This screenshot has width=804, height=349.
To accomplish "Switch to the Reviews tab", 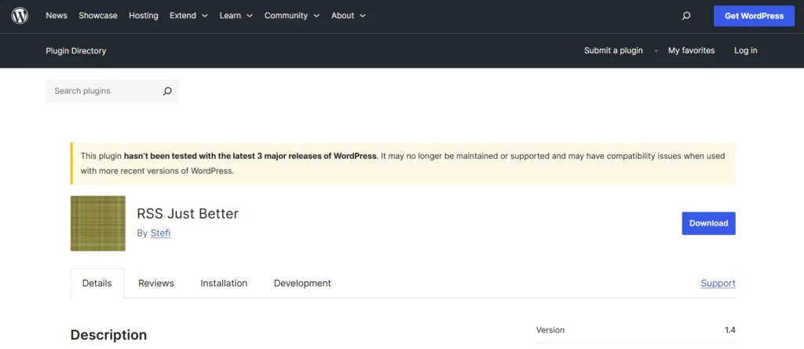I will (x=156, y=283).
